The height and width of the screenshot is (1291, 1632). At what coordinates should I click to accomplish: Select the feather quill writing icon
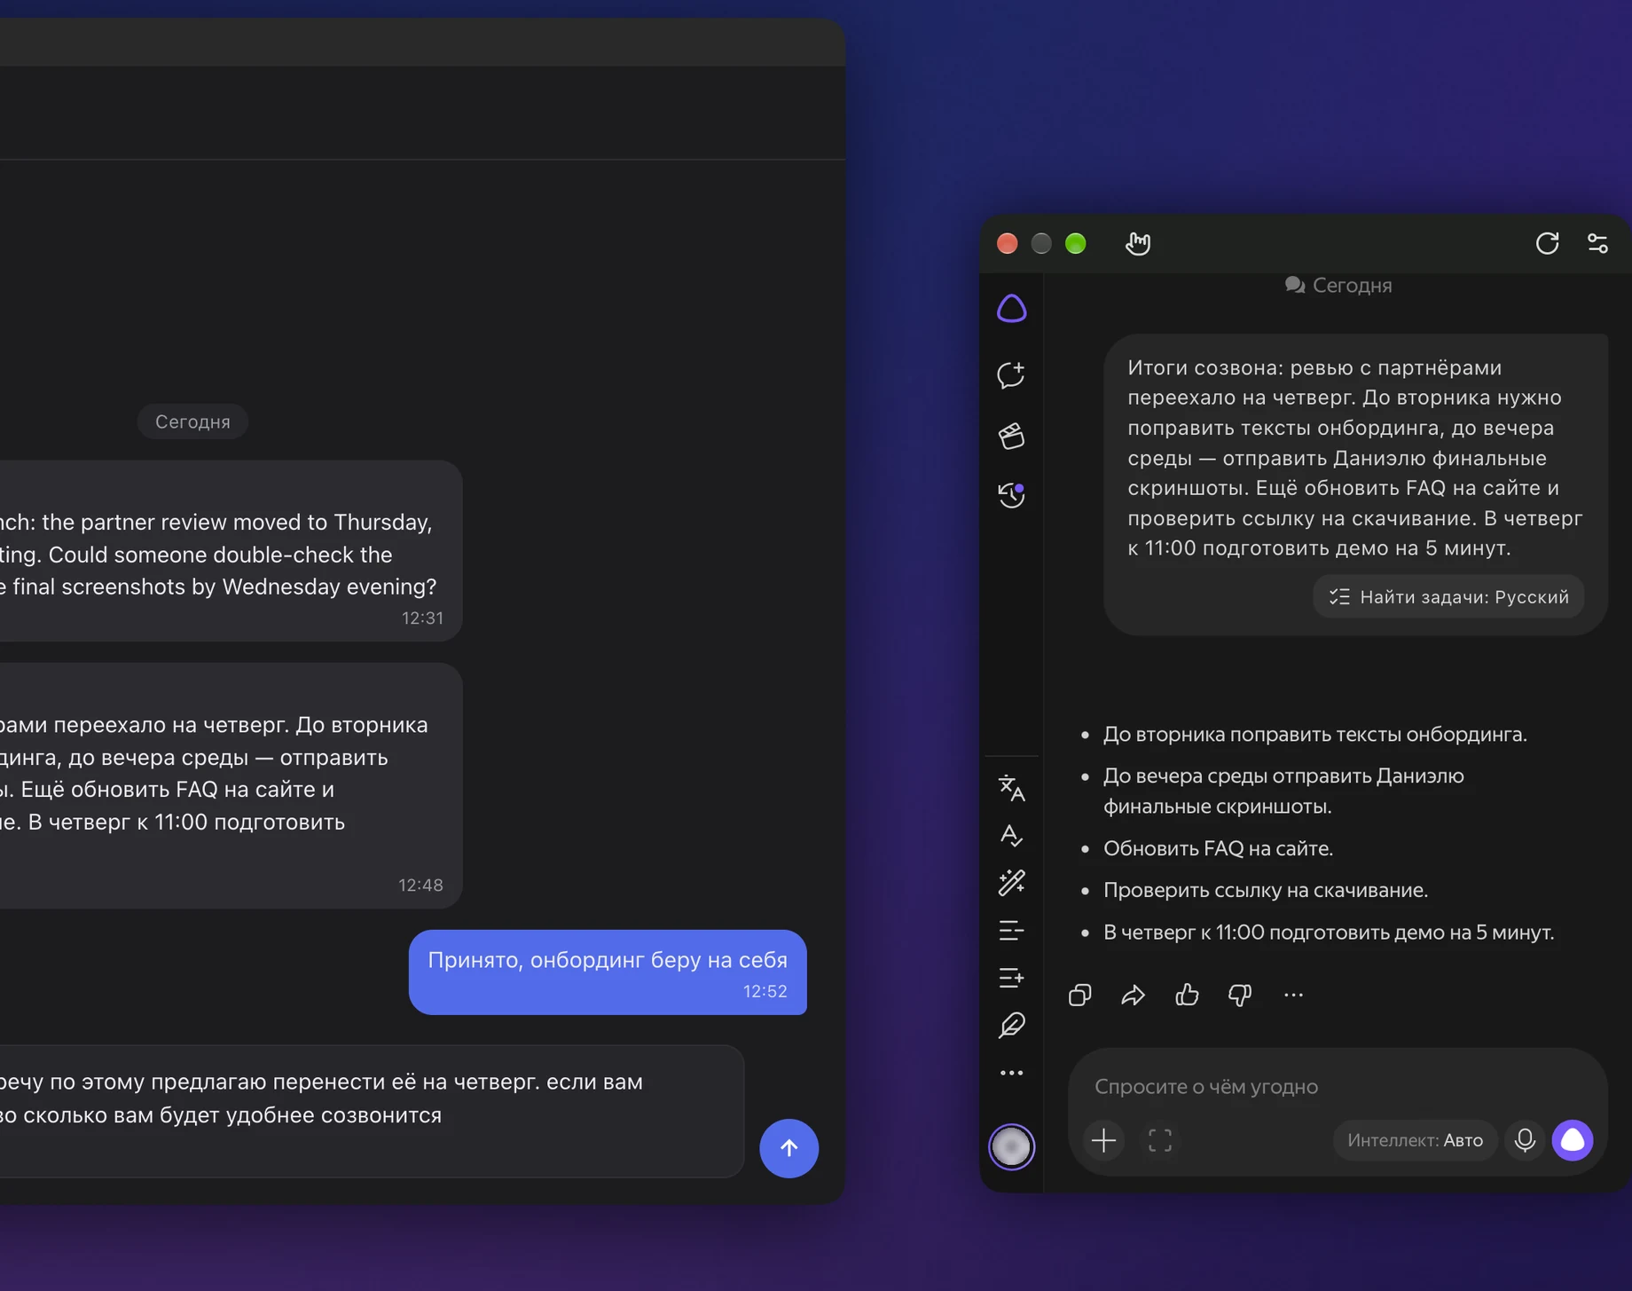pos(1011,1026)
